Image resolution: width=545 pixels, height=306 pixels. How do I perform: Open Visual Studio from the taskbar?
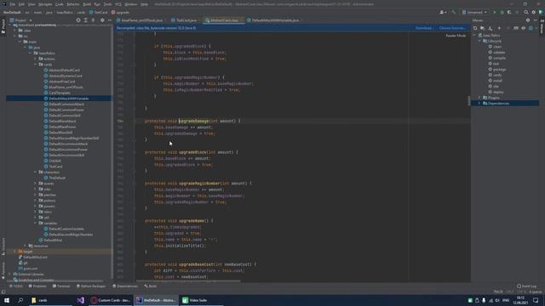click(x=81, y=300)
